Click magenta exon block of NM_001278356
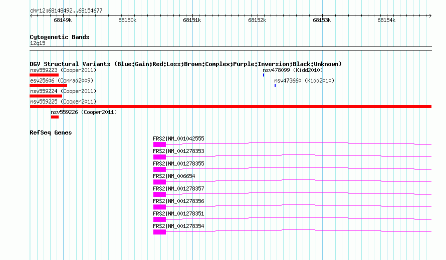Image resolution: width=446 pixels, height=260 pixels. click(159, 207)
